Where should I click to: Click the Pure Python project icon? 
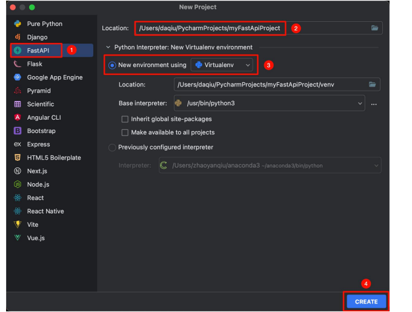coord(18,24)
